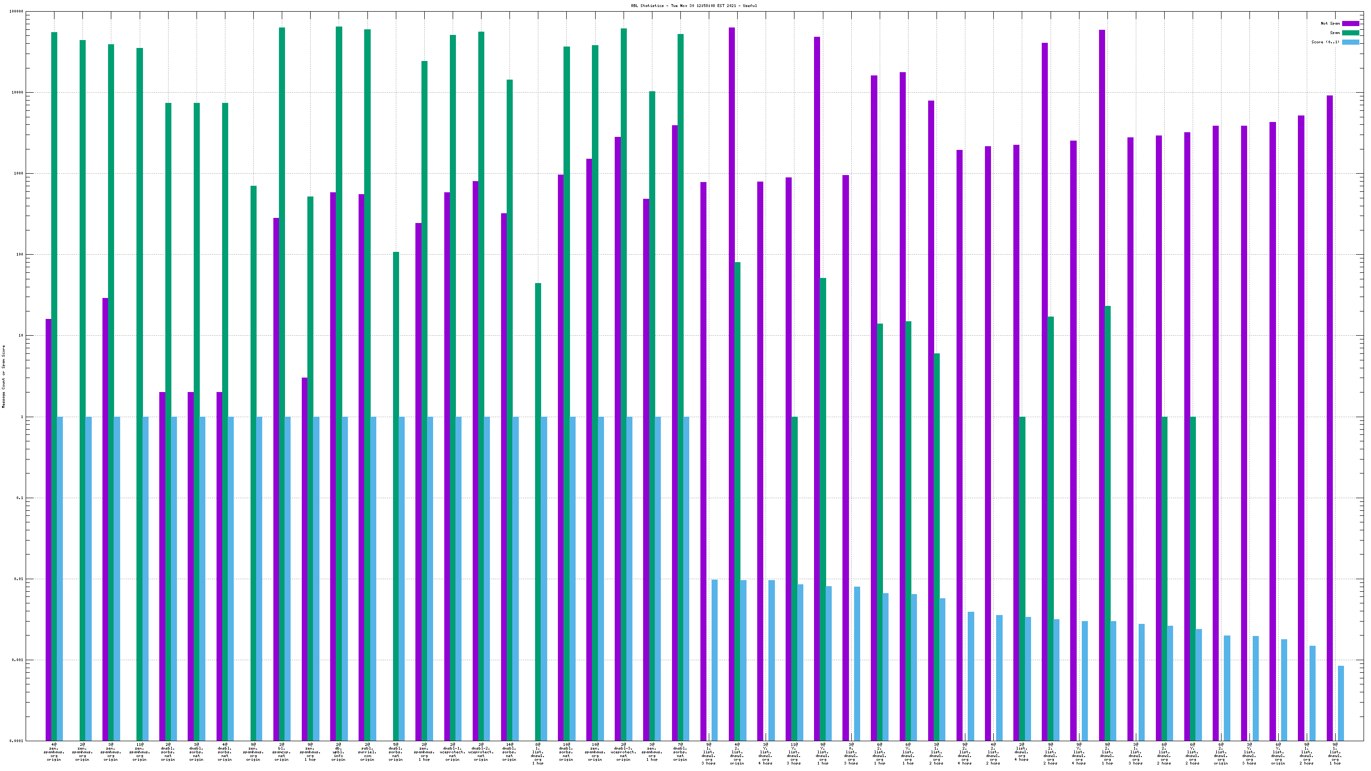The image size is (1371, 771).
Task: Click the blue Score (0..1) legend swatch
Action: pos(1350,42)
